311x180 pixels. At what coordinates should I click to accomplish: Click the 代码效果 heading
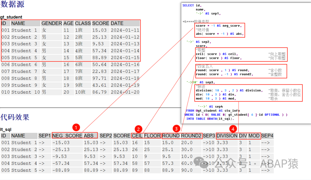tap(15, 117)
